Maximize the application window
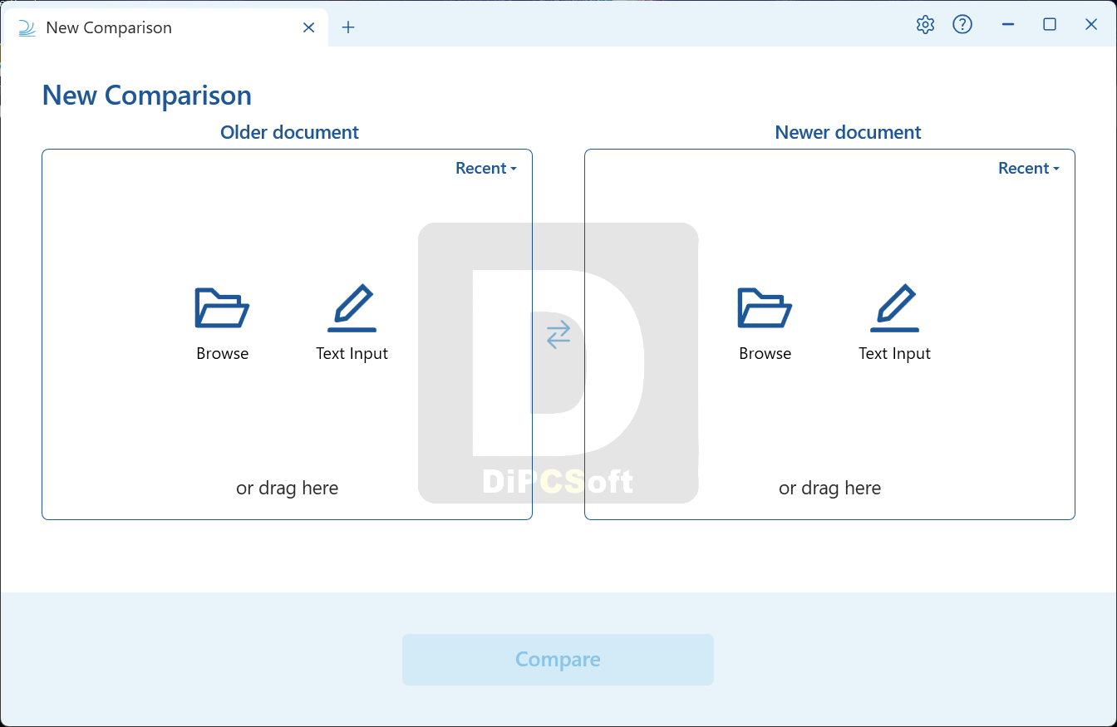Image resolution: width=1117 pixels, height=727 pixels. pos(1050,25)
